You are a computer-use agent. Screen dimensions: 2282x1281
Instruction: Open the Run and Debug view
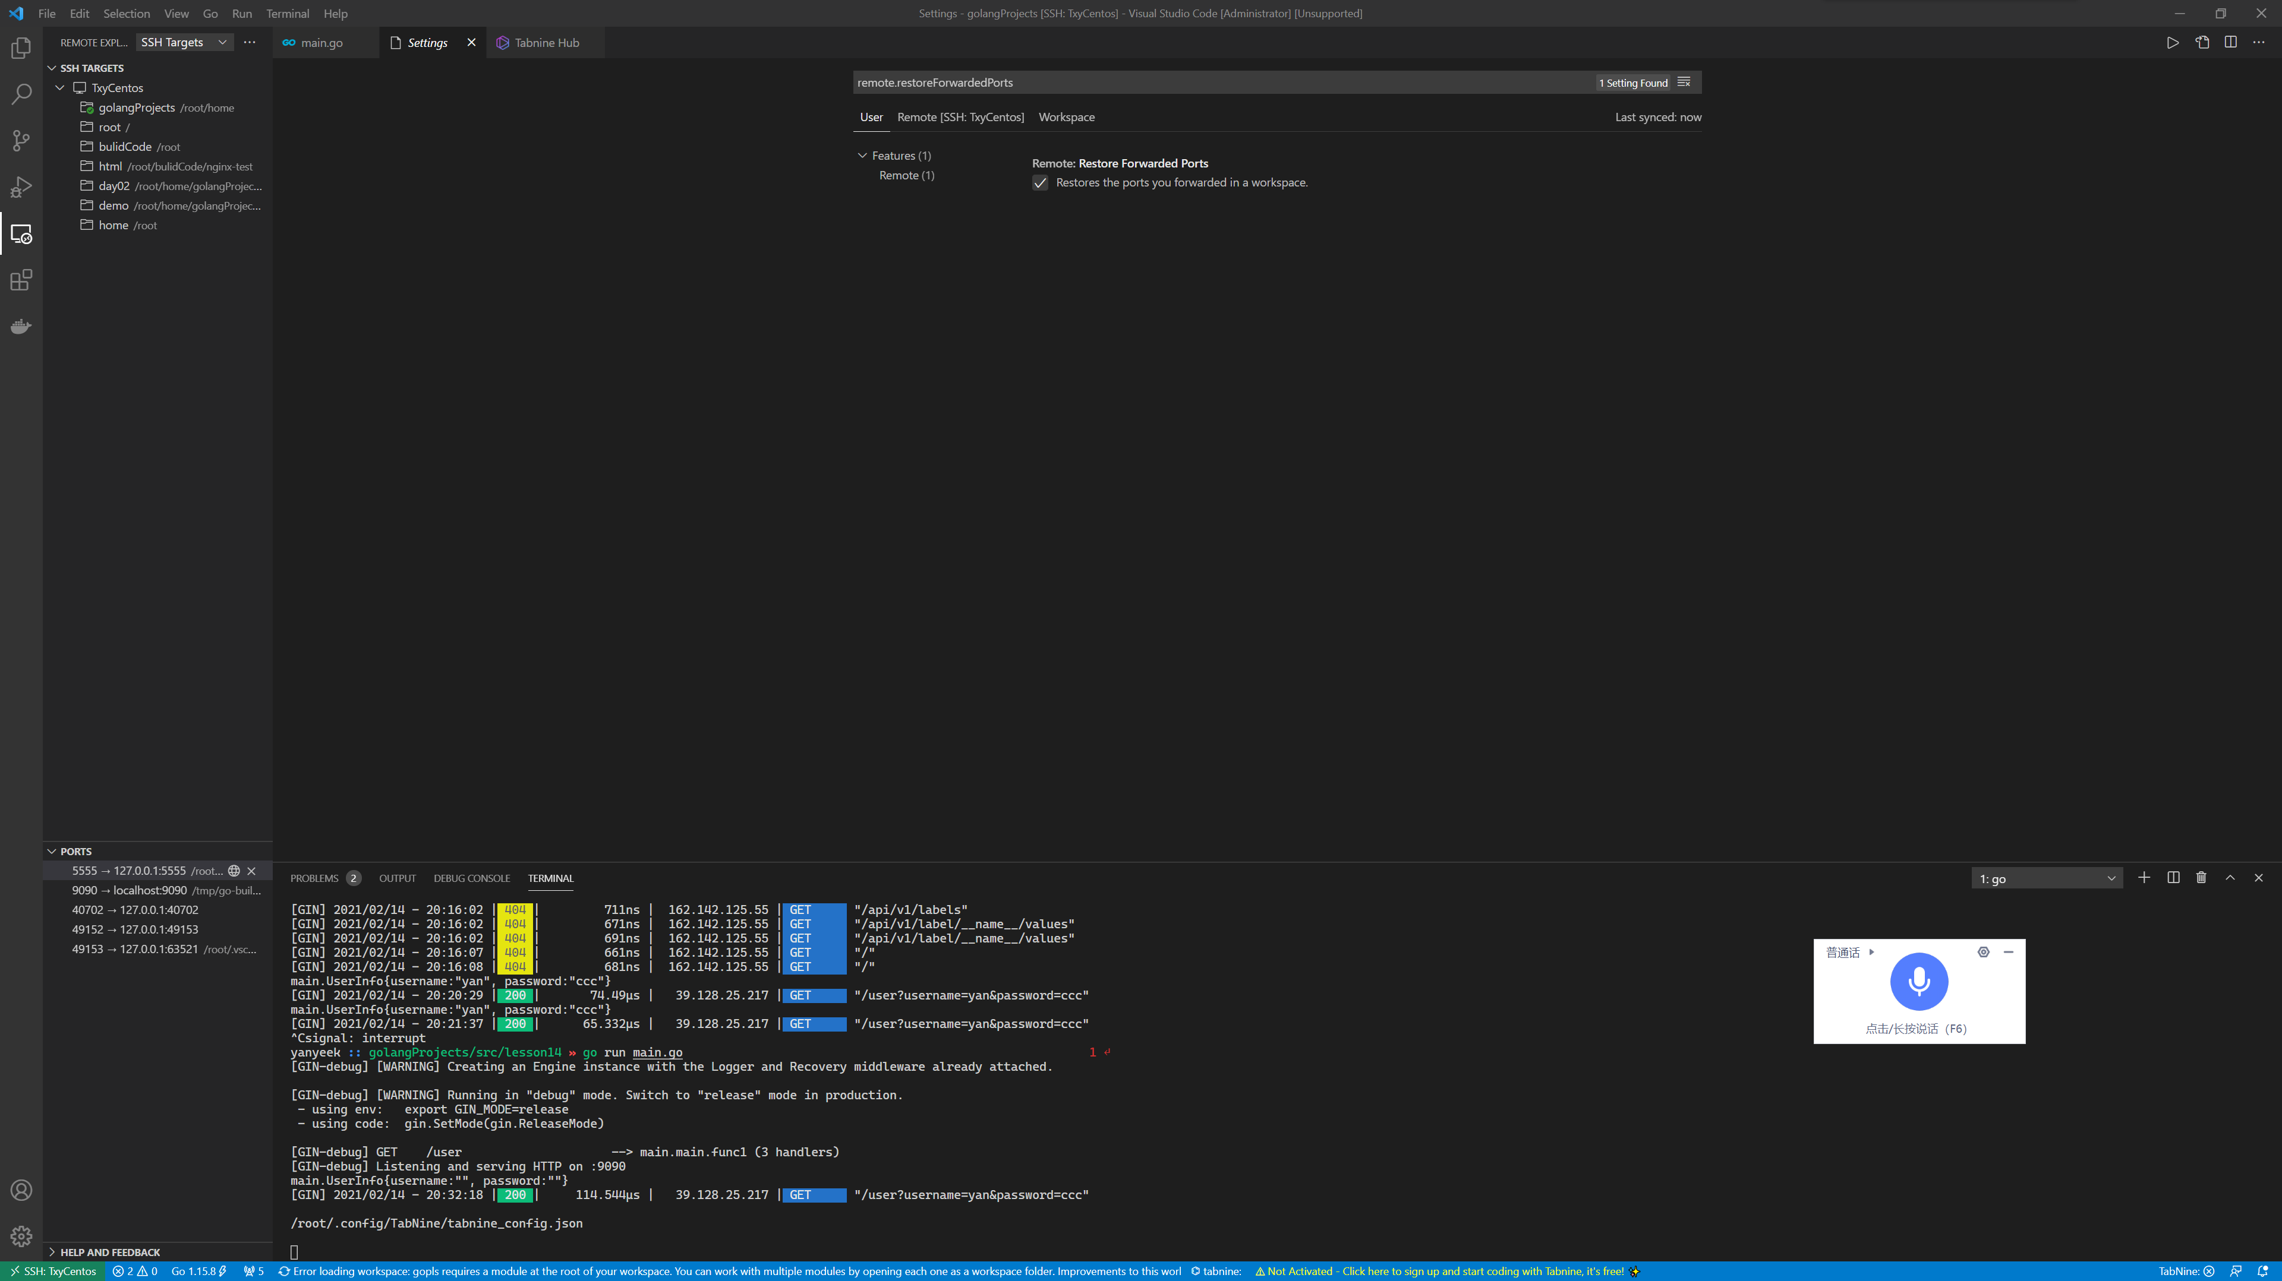[x=21, y=187]
